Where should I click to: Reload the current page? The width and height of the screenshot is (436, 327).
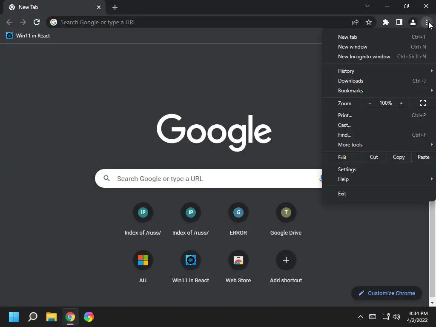(37, 22)
